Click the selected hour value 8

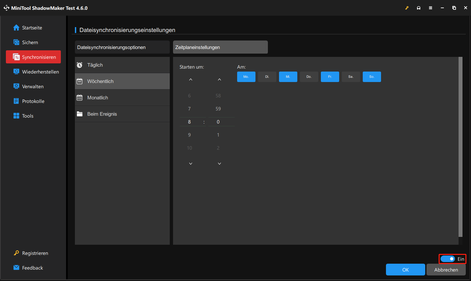189,122
